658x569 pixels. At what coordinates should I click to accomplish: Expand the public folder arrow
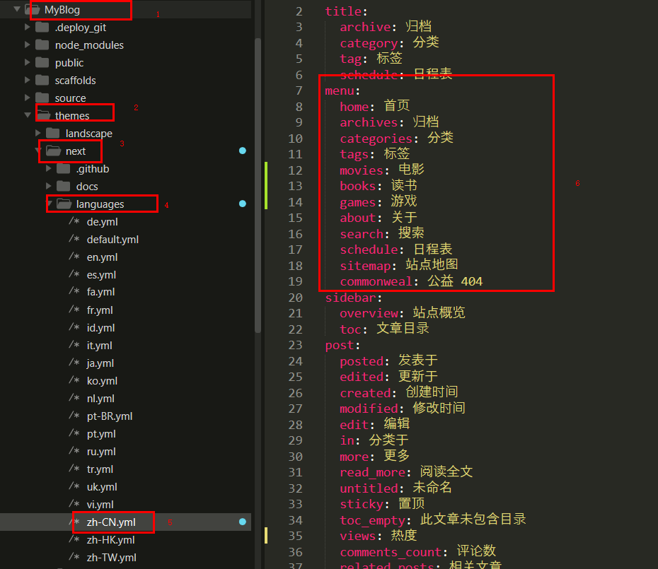(x=28, y=62)
